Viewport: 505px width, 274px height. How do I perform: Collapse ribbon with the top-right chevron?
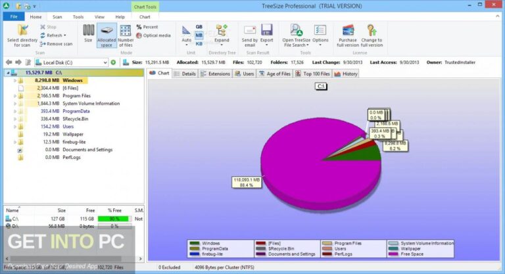point(498,16)
